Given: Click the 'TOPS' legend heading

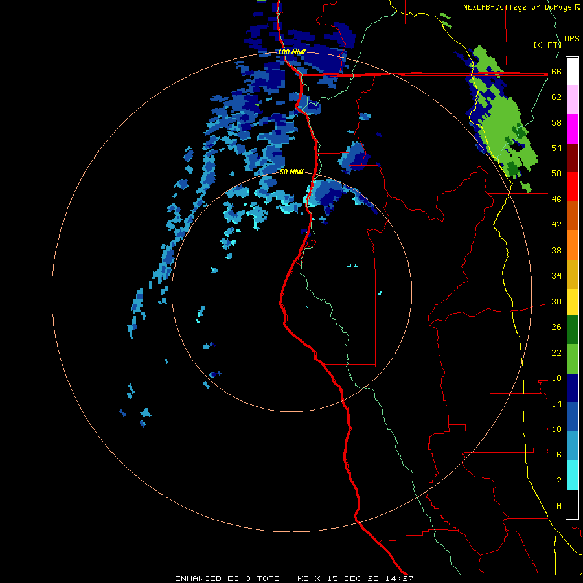Looking at the screenshot, I should 569,38.
